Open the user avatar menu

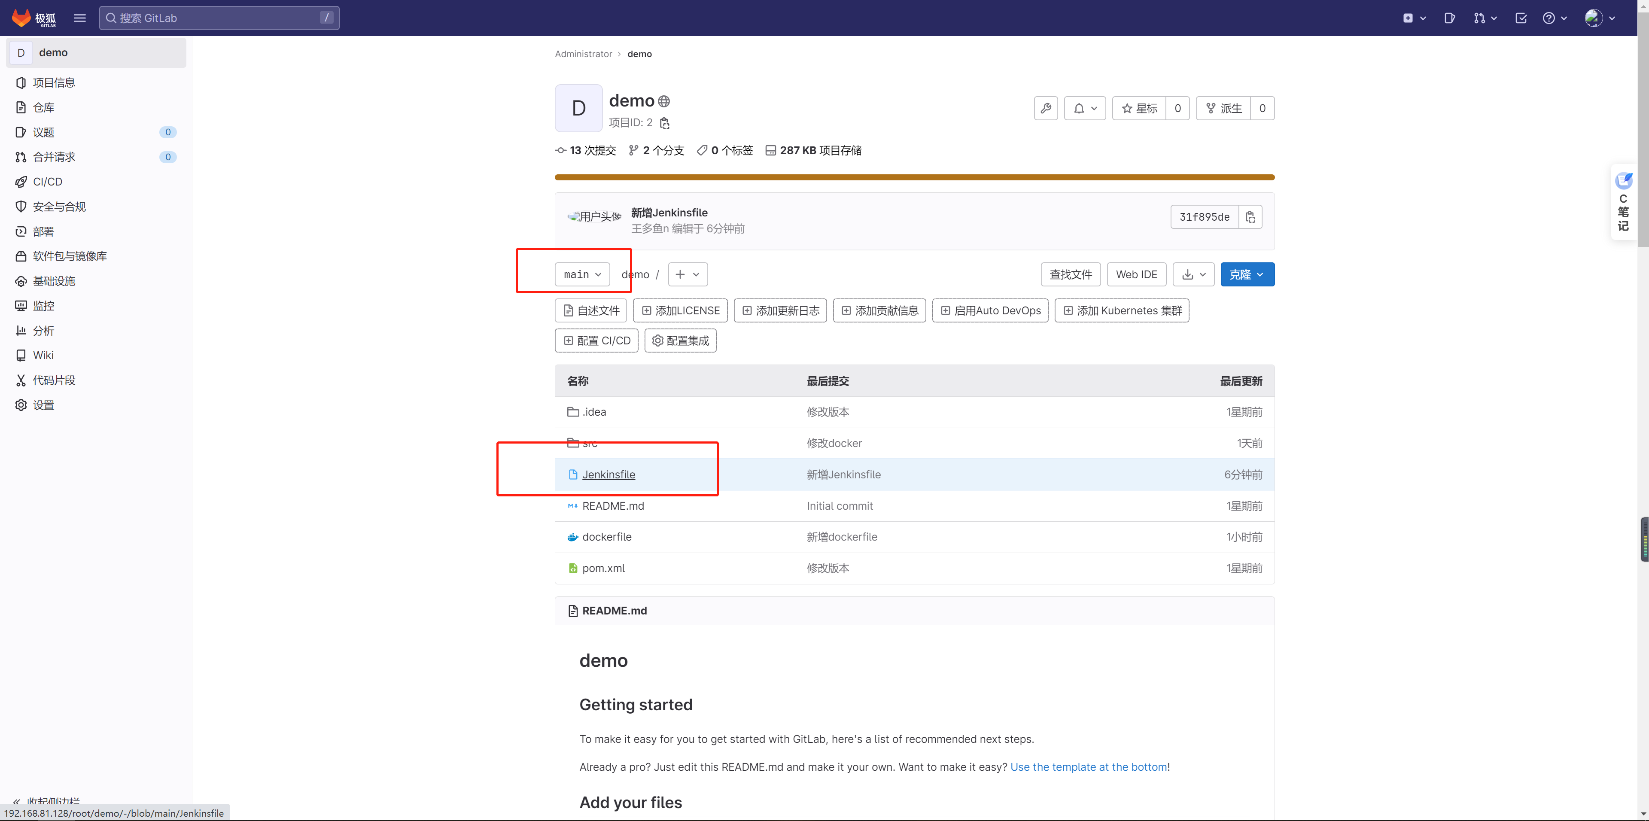coord(1600,18)
